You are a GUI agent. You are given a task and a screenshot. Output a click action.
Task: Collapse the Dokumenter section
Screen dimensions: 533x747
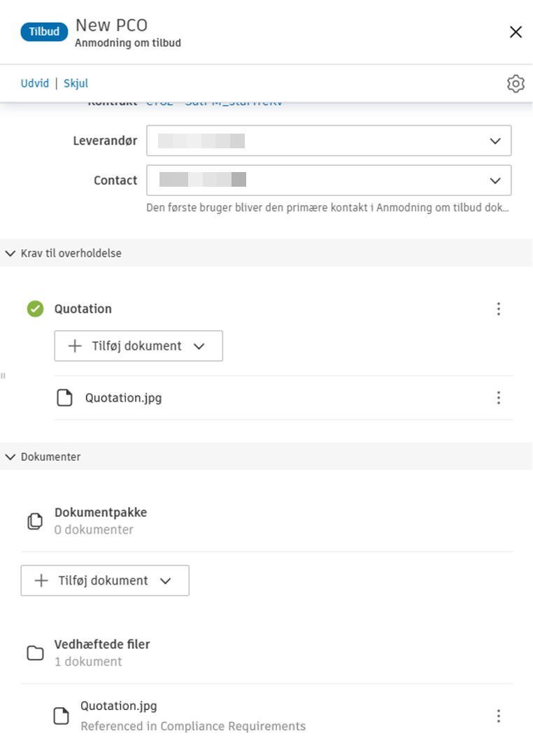10,457
